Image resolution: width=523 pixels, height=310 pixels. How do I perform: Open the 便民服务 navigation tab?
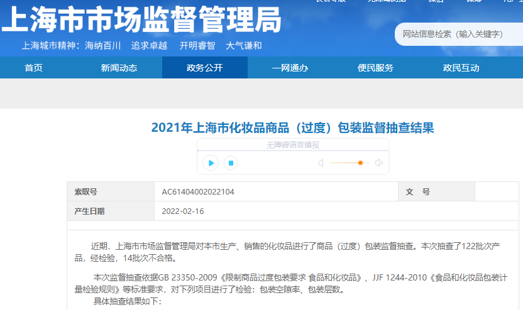coord(375,68)
